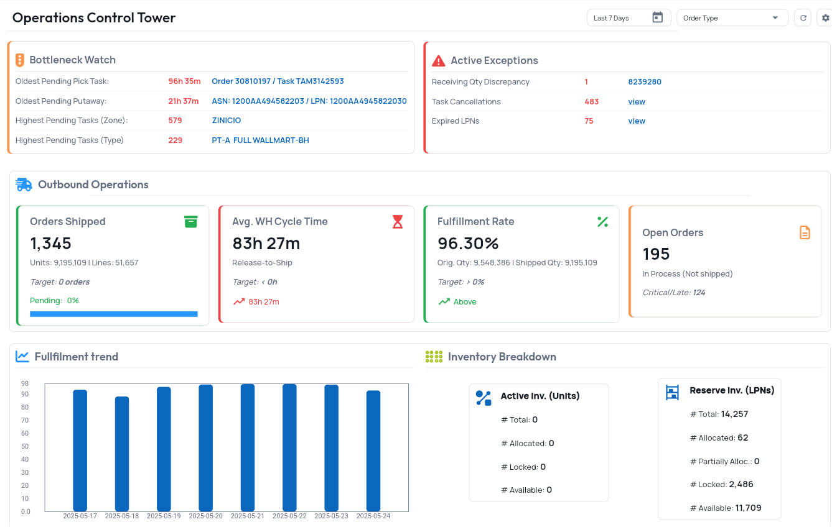Click the Active Exceptions warning triangle icon

point(439,60)
